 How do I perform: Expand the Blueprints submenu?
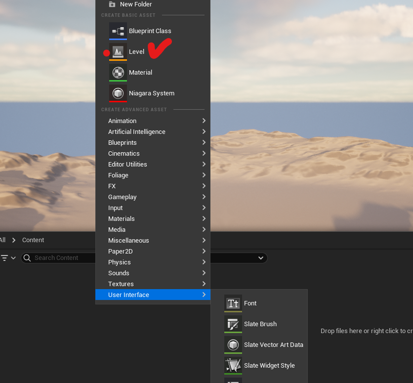(153, 142)
